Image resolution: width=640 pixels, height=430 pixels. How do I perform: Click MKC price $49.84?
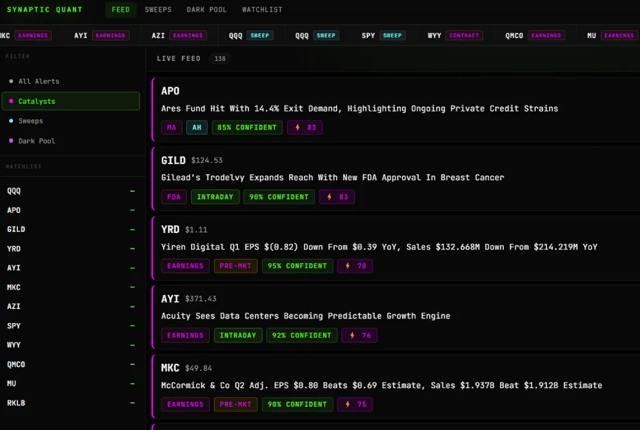tap(199, 369)
